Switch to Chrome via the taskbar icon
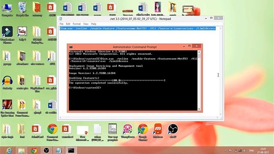274x154 pixels. click(x=34, y=150)
